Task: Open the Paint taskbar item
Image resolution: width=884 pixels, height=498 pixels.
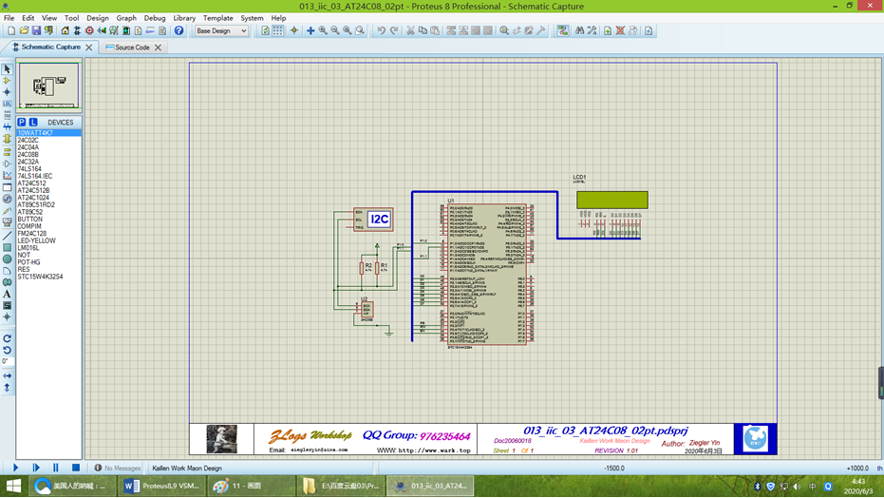Action: (251, 487)
